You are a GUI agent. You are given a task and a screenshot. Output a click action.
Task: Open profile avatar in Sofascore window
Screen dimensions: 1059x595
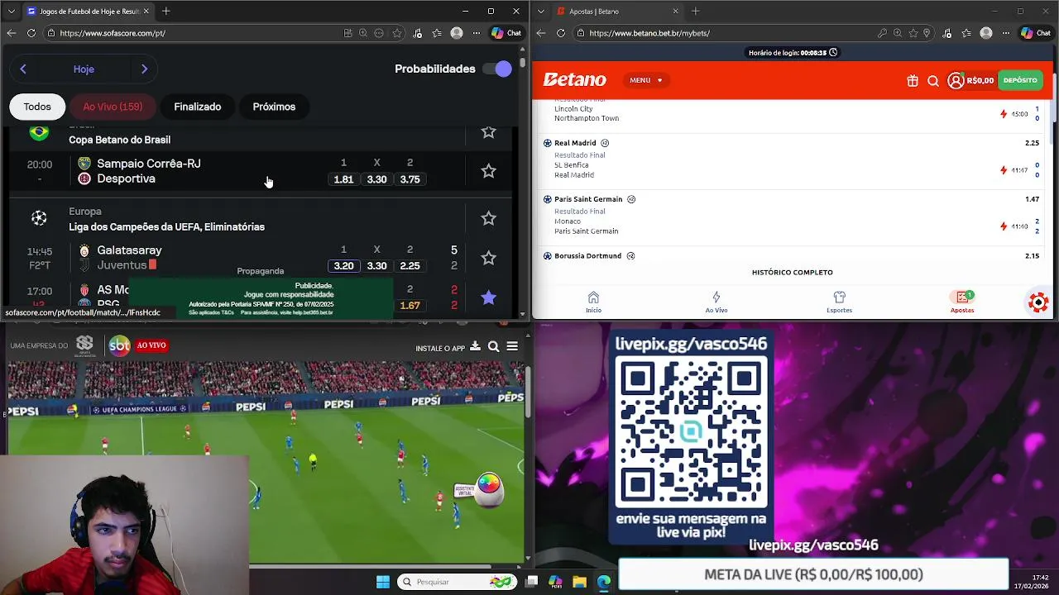(457, 33)
